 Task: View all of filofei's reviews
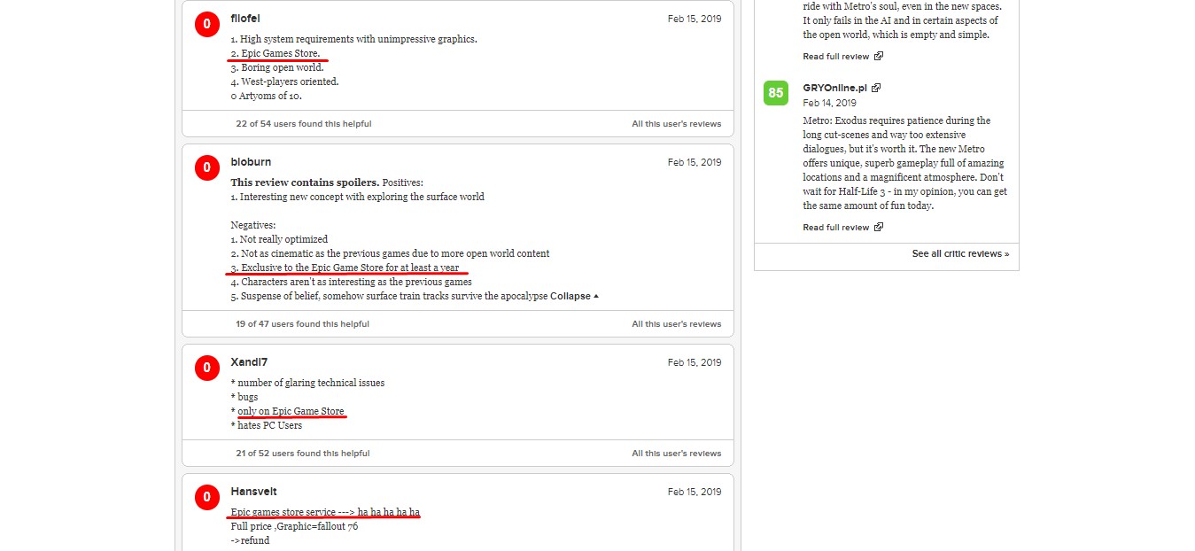click(676, 124)
